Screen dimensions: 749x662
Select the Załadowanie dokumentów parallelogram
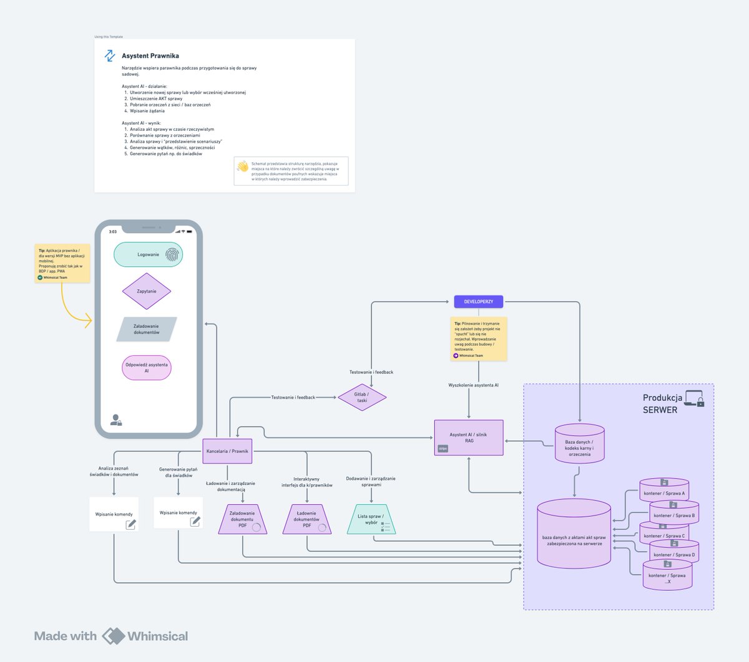(147, 329)
